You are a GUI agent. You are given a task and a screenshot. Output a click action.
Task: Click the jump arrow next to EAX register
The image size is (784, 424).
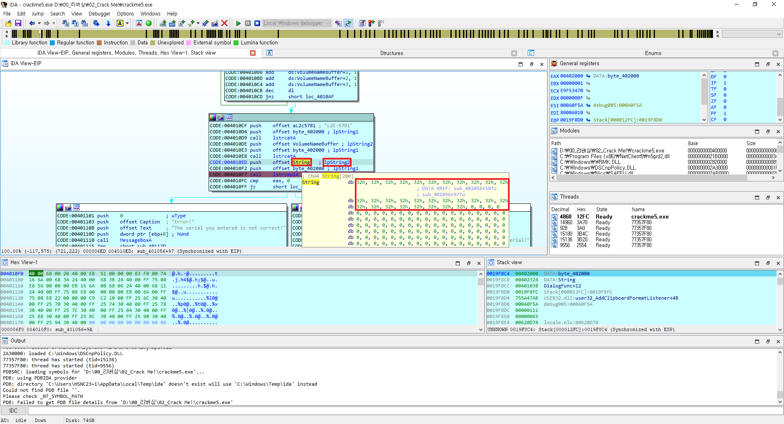(x=588, y=76)
